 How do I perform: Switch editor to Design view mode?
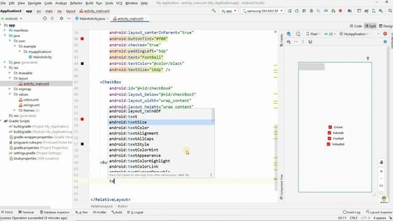coord(386,26)
